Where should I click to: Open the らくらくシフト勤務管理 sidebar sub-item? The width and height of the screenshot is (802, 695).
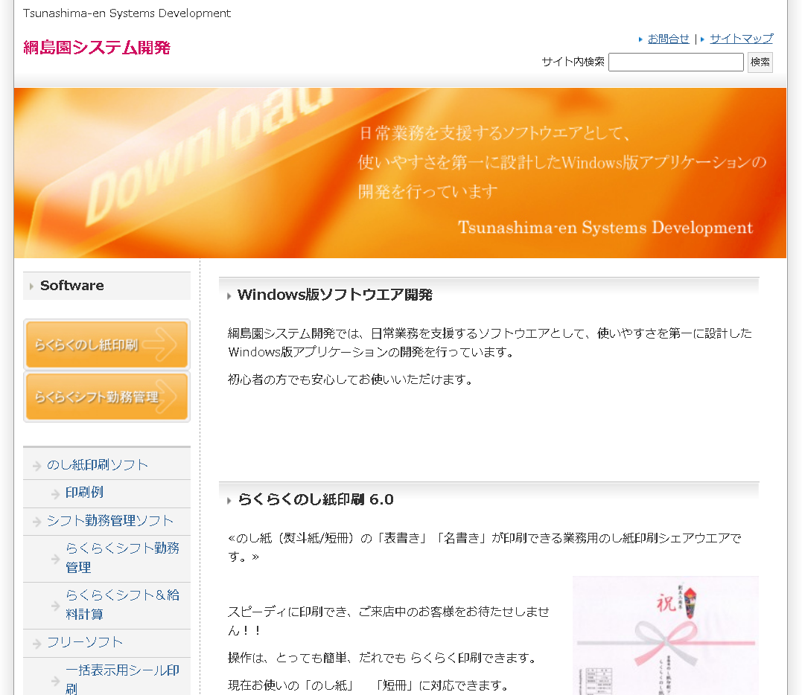122,557
